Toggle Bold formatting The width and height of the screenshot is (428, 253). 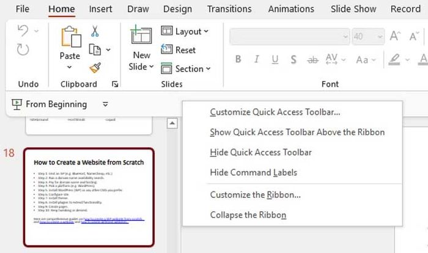coord(238,59)
